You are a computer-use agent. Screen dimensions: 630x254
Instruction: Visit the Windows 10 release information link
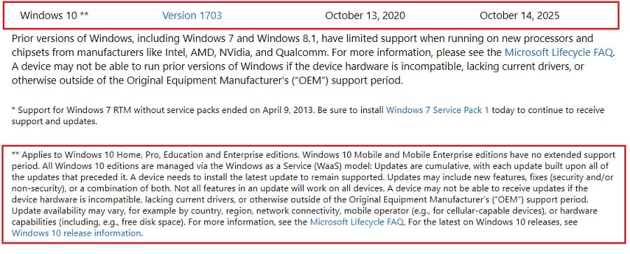(76, 233)
